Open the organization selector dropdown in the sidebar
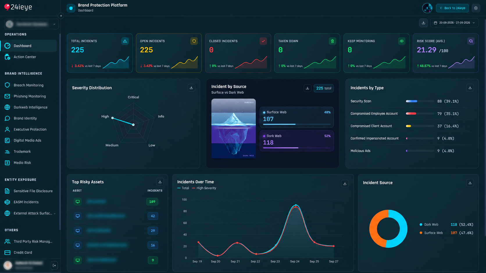 click(x=31, y=24)
